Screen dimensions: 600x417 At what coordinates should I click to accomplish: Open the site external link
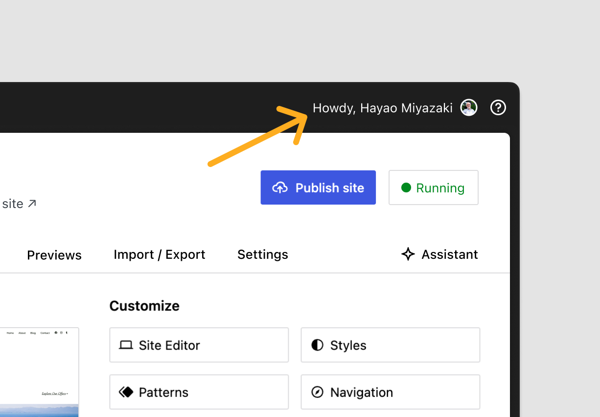tap(19, 204)
